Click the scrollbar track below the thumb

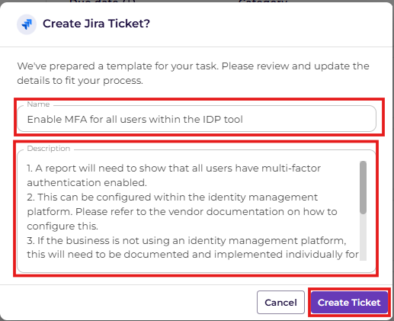tap(363, 237)
